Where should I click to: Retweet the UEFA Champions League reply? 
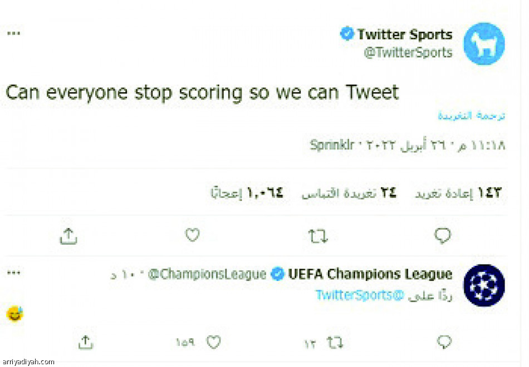(x=335, y=342)
